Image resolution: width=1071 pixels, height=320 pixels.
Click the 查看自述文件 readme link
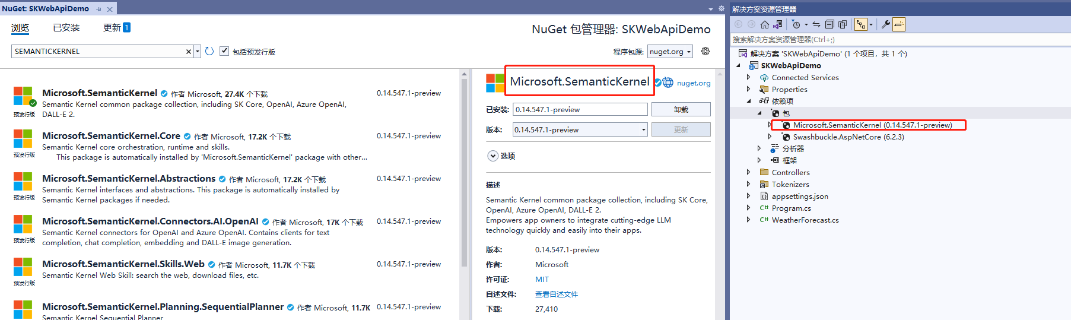tap(556, 294)
